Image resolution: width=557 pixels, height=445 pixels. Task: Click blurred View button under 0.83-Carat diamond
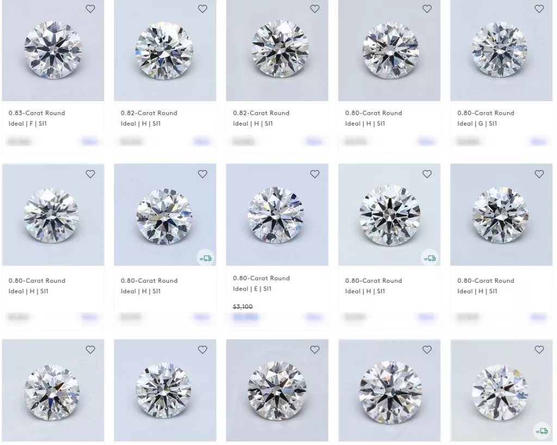[x=89, y=141]
